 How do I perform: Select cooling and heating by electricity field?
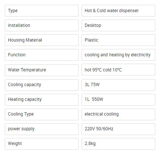118,55
